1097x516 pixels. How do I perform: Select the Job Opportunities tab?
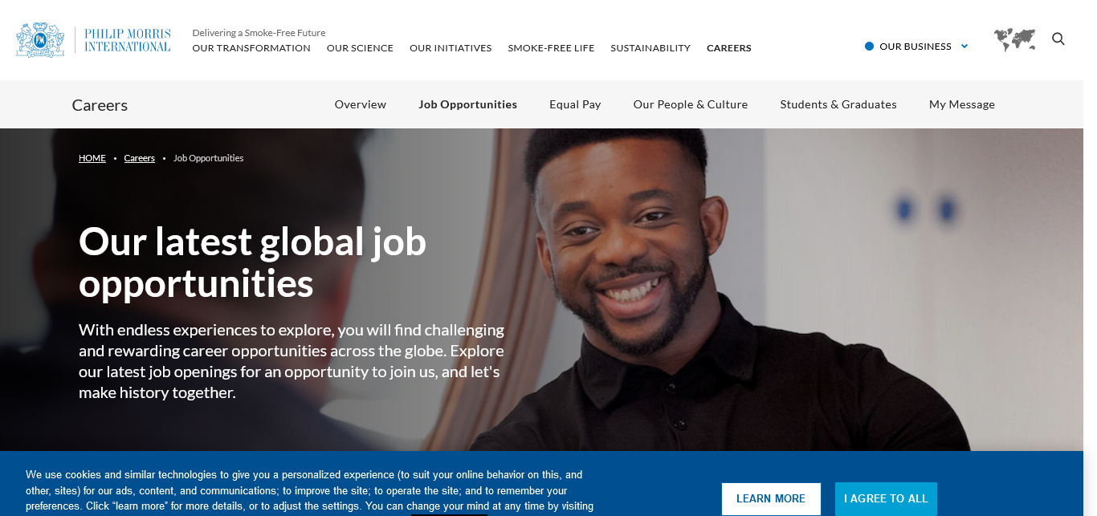(468, 104)
